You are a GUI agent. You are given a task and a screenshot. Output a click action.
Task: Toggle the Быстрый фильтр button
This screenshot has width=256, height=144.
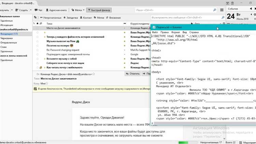pyautogui.click(x=99, y=10)
